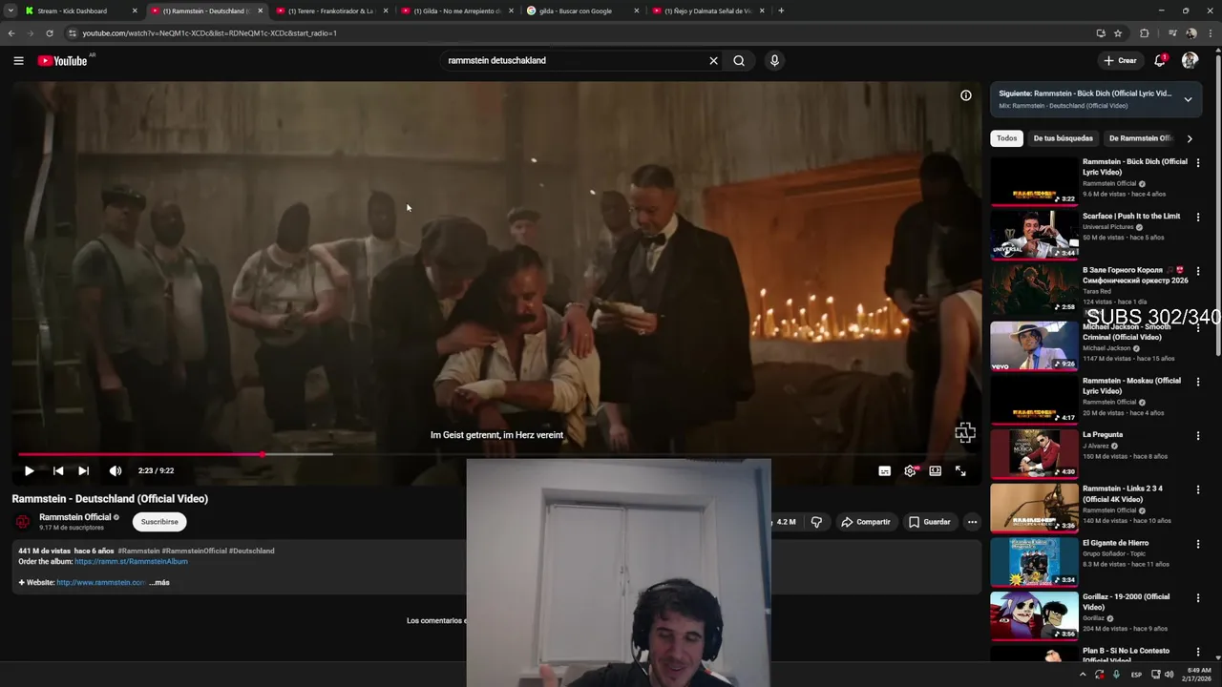Image resolution: width=1222 pixels, height=687 pixels.
Task: Open Chrome three-dot menu
Action: 1210,33
